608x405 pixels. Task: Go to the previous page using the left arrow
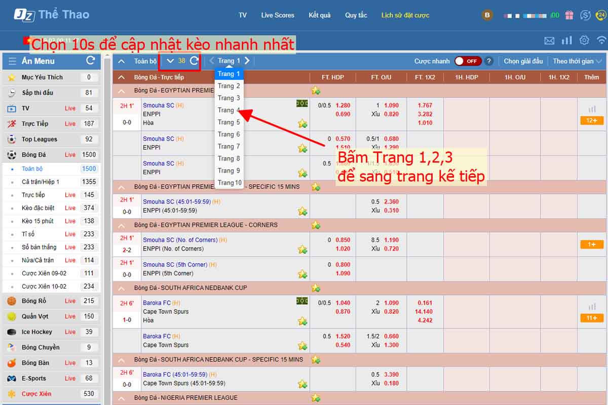click(x=212, y=61)
